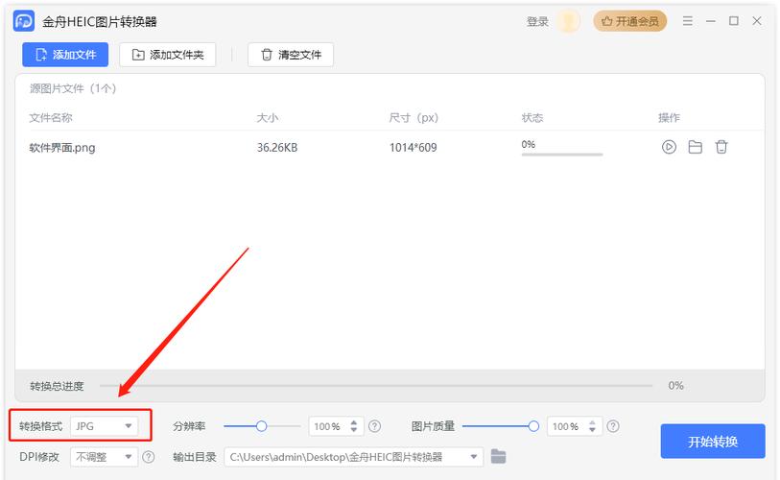The image size is (780, 480).
Task: Delete 软件界面.png with trash icon
Action: point(721,147)
